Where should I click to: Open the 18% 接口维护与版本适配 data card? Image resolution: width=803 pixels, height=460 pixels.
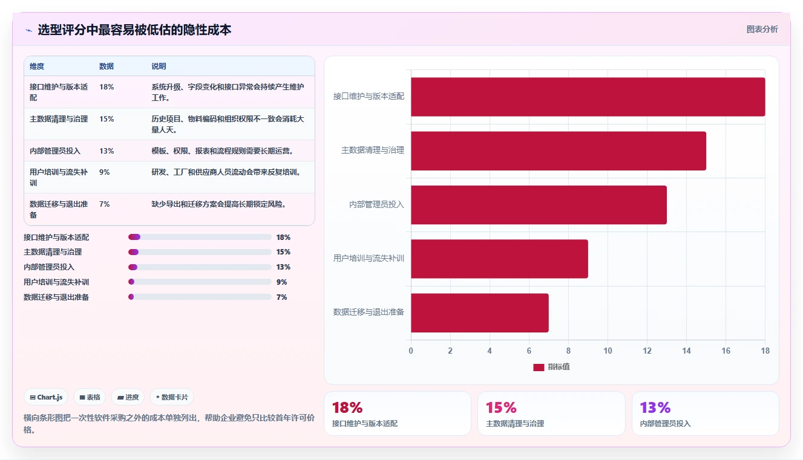(398, 413)
